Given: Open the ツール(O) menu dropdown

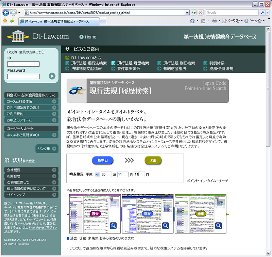Looking at the screenshot, I should click(x=254, y=21).
